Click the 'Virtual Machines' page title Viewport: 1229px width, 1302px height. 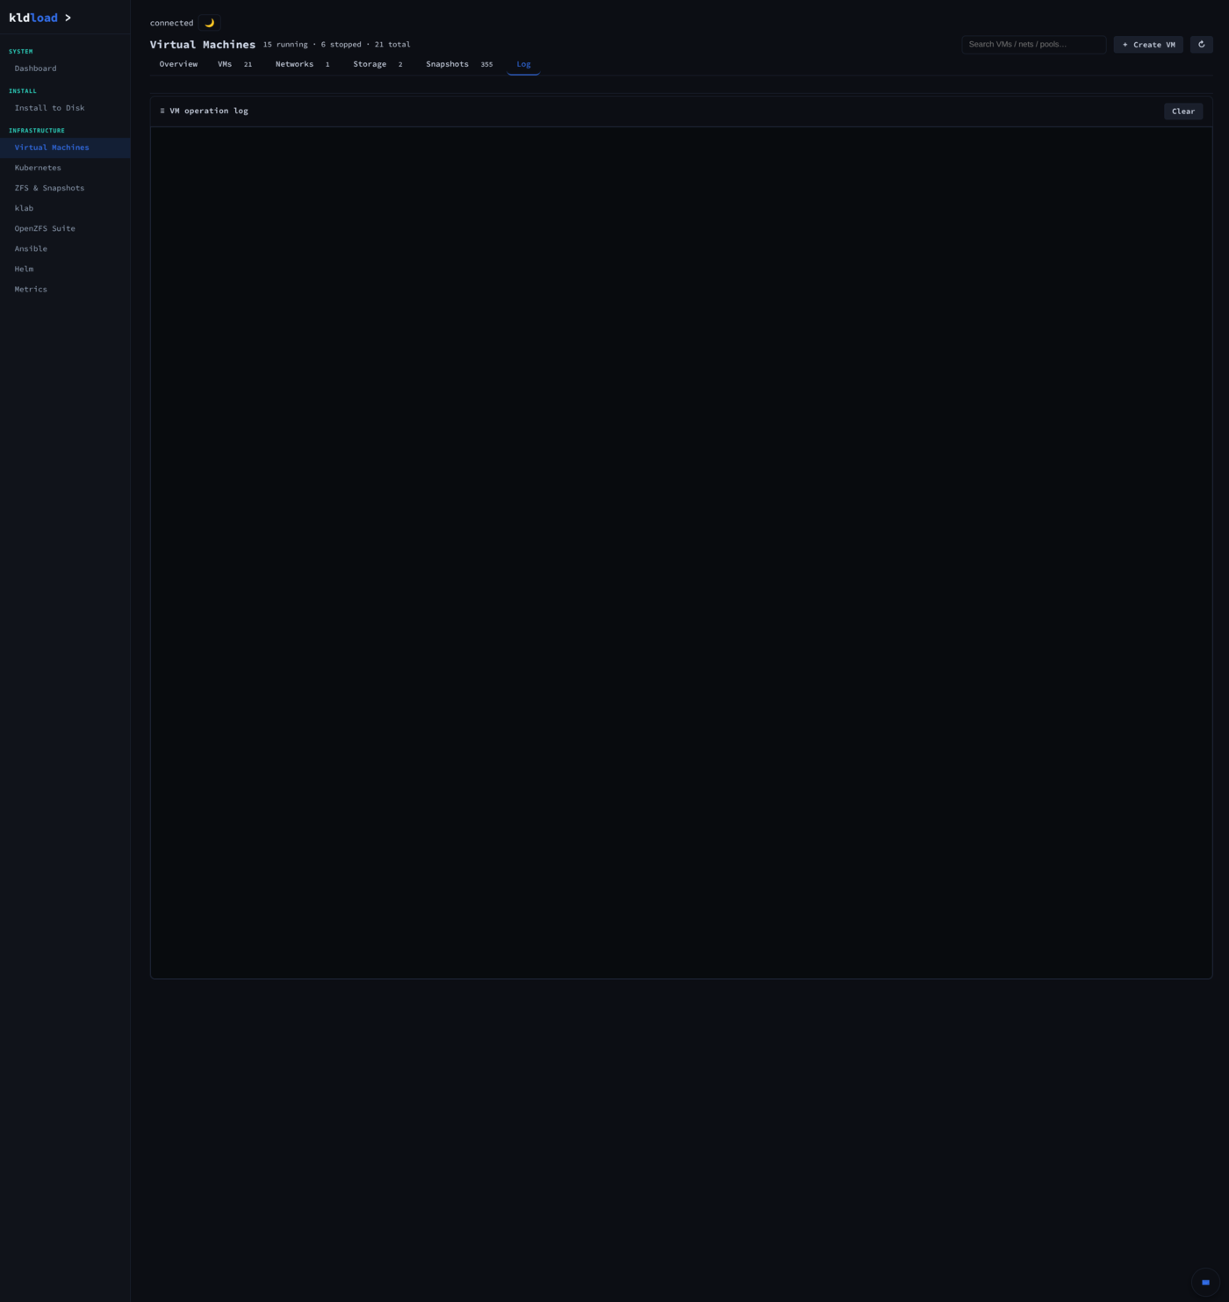203,45
